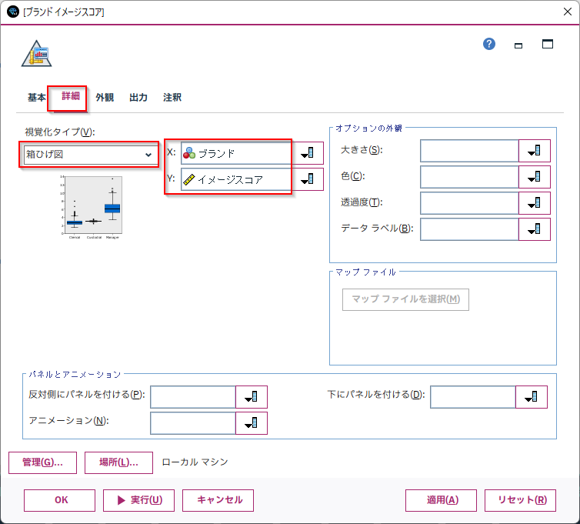580x524 pixels.
Task: Click the アニメーション(N) input field
Action: (193, 423)
